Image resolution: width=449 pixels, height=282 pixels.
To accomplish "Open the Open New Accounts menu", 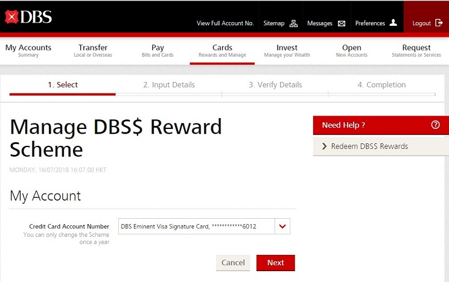I will (351, 51).
